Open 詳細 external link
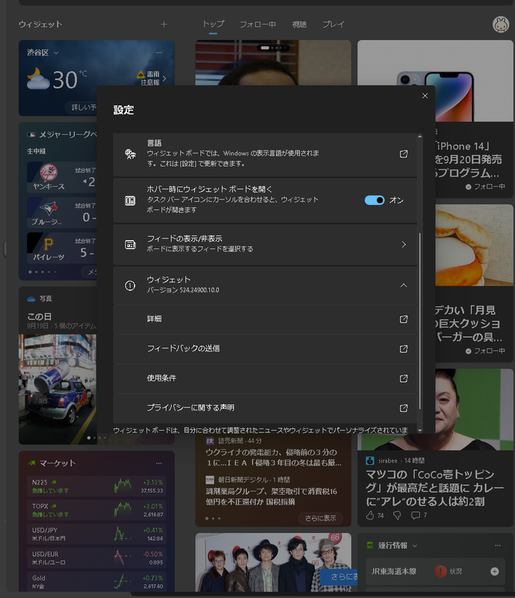The image size is (515, 598). pos(403,319)
